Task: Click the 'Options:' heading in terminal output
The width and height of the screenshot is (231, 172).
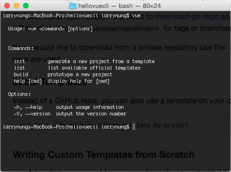Action: tap(19, 94)
